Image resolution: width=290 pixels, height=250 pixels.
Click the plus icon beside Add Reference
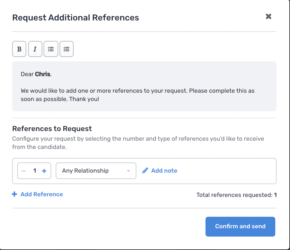(14, 194)
